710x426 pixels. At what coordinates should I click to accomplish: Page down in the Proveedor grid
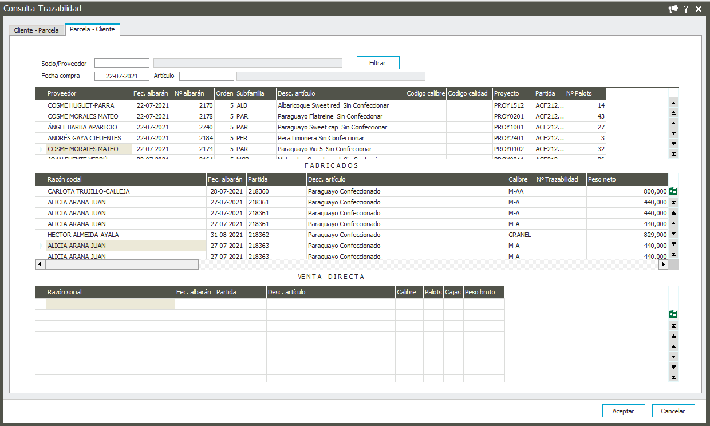pyautogui.click(x=673, y=143)
